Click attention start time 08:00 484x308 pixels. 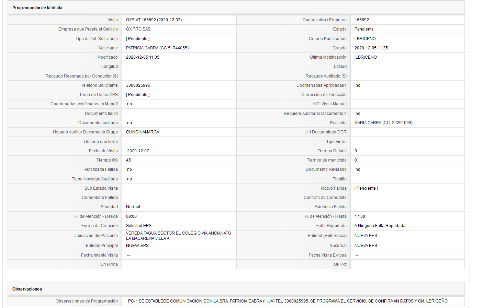pos(131,216)
